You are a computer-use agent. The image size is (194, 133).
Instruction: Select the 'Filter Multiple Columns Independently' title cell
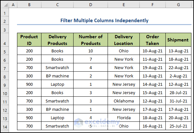coord(104,21)
